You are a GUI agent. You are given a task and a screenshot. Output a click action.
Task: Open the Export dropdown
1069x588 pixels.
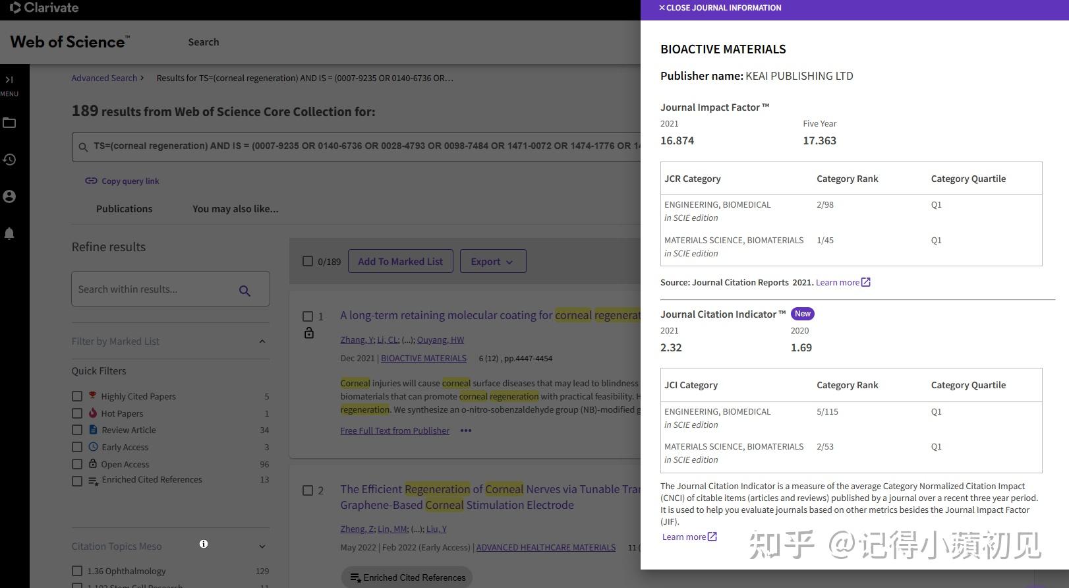pyautogui.click(x=492, y=261)
